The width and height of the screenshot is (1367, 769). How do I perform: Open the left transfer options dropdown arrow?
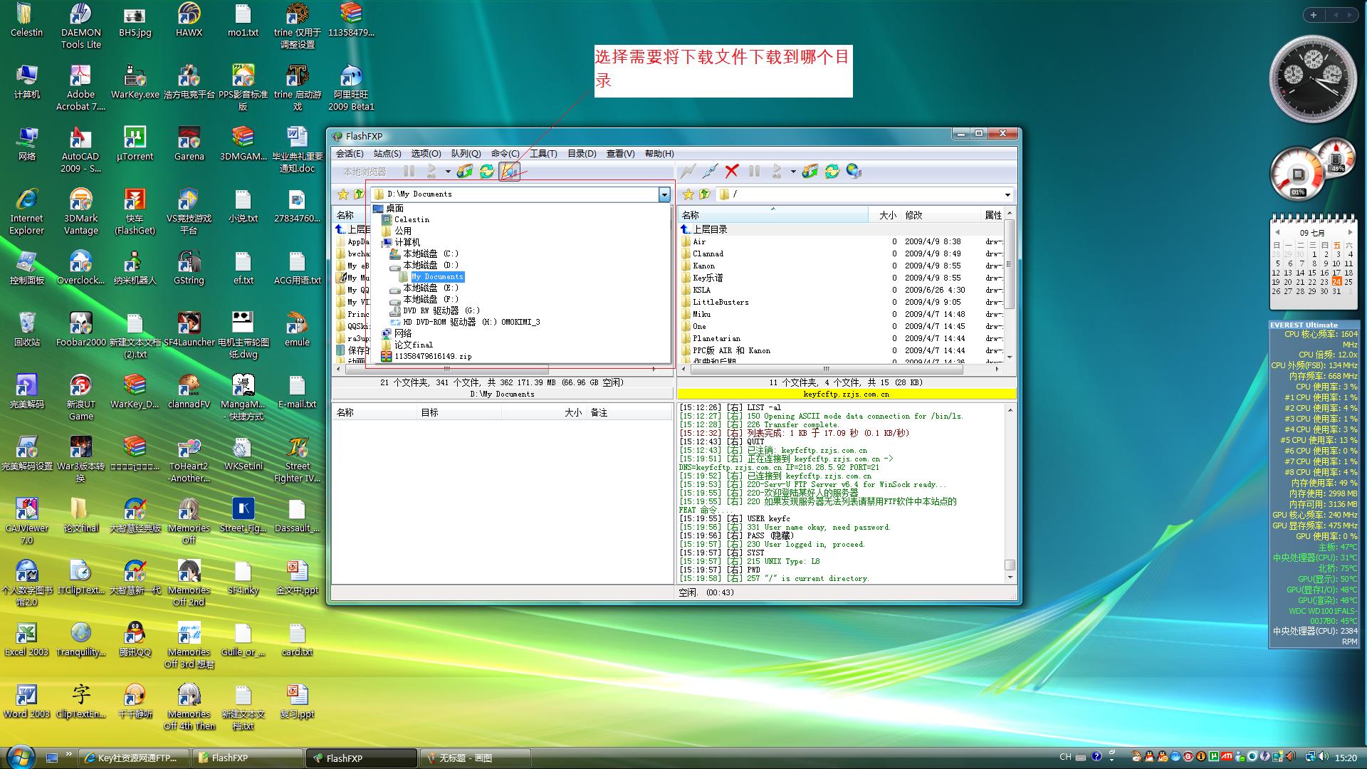[x=448, y=172]
